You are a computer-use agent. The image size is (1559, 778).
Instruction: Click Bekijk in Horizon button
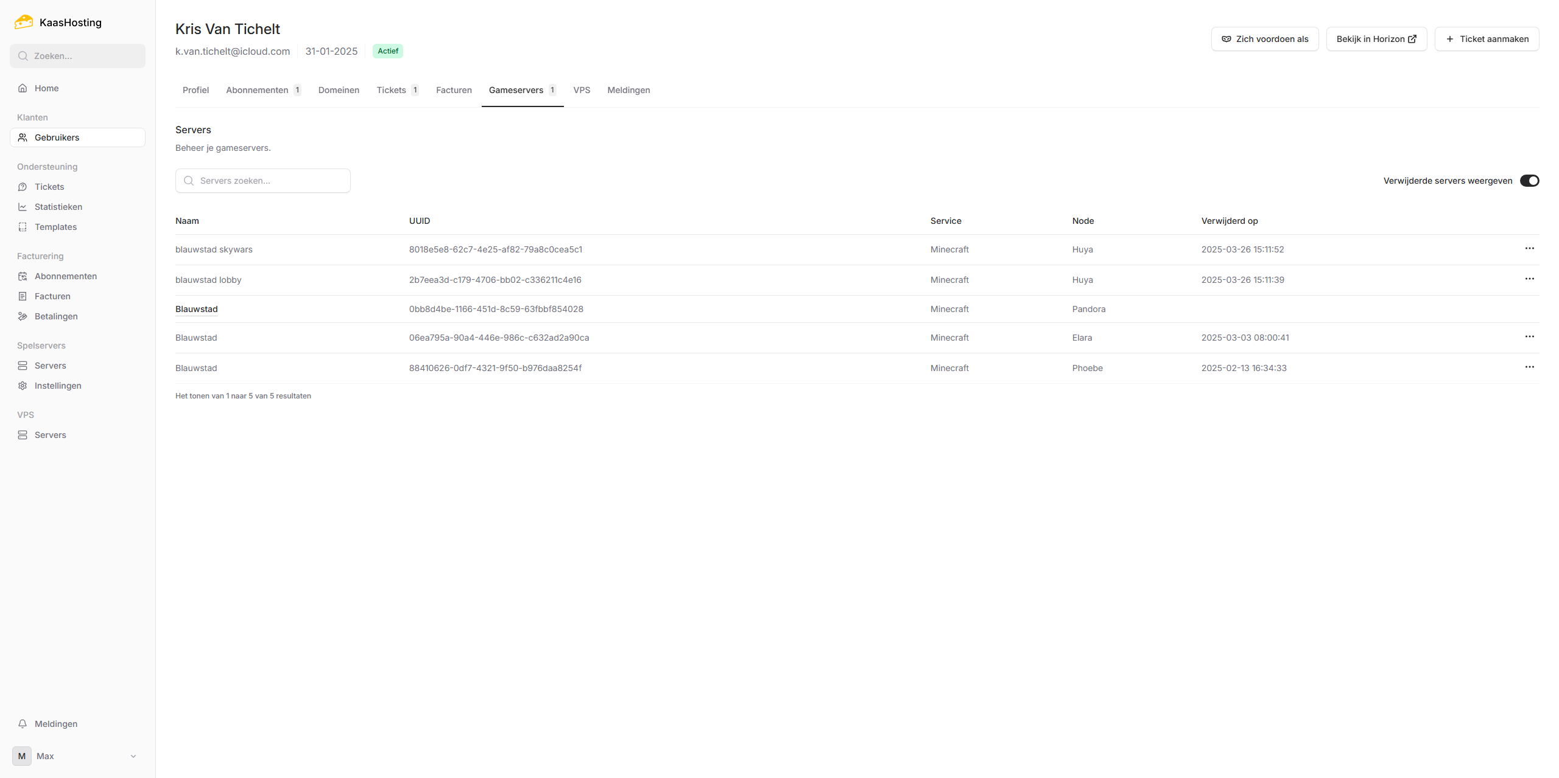coord(1376,39)
